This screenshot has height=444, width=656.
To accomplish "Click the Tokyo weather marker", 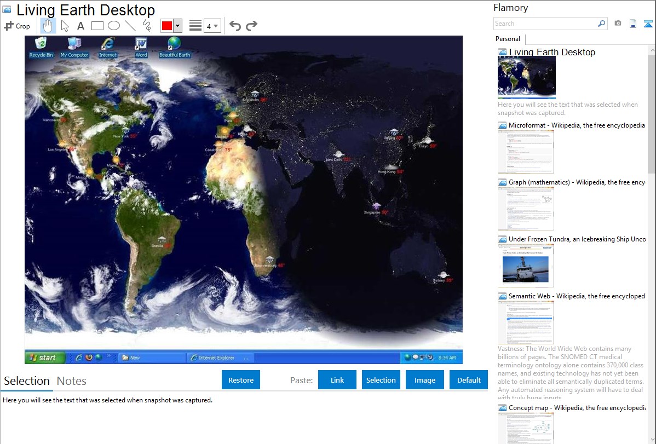I will (427, 143).
